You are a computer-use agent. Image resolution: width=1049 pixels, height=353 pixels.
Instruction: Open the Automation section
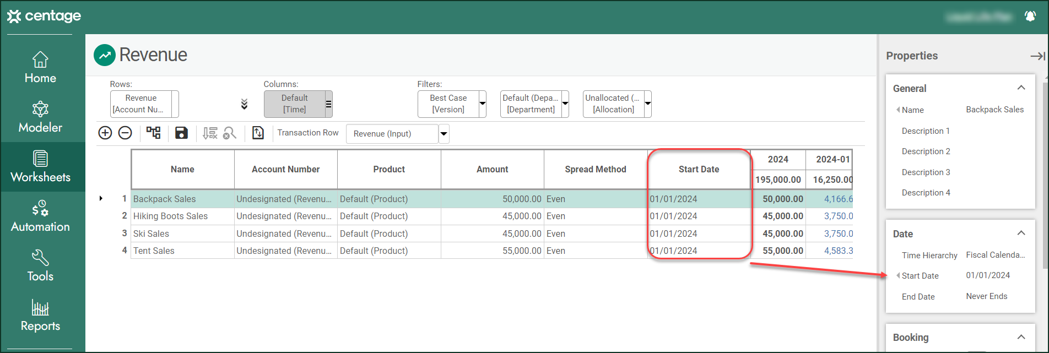click(40, 216)
